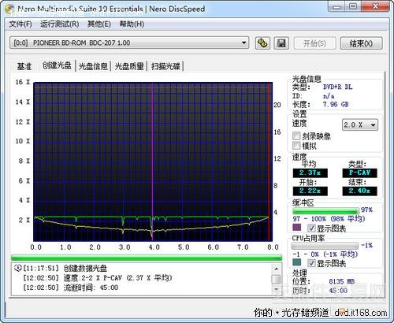
Task: Open the 文件(F) menu
Action: click(20, 24)
